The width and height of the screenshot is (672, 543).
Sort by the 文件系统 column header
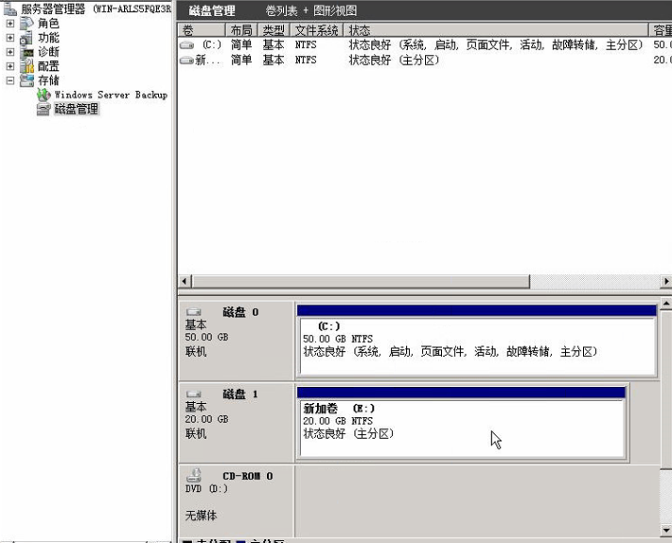point(316,30)
